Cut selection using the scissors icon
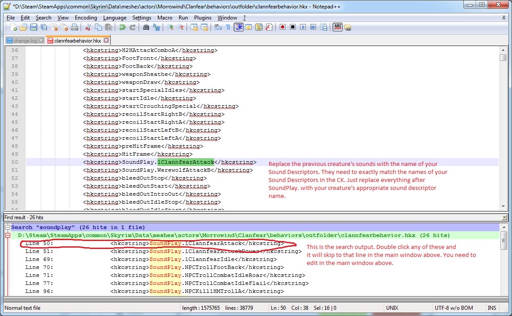Viewport: 512px width, 316px height. [x=88, y=28]
